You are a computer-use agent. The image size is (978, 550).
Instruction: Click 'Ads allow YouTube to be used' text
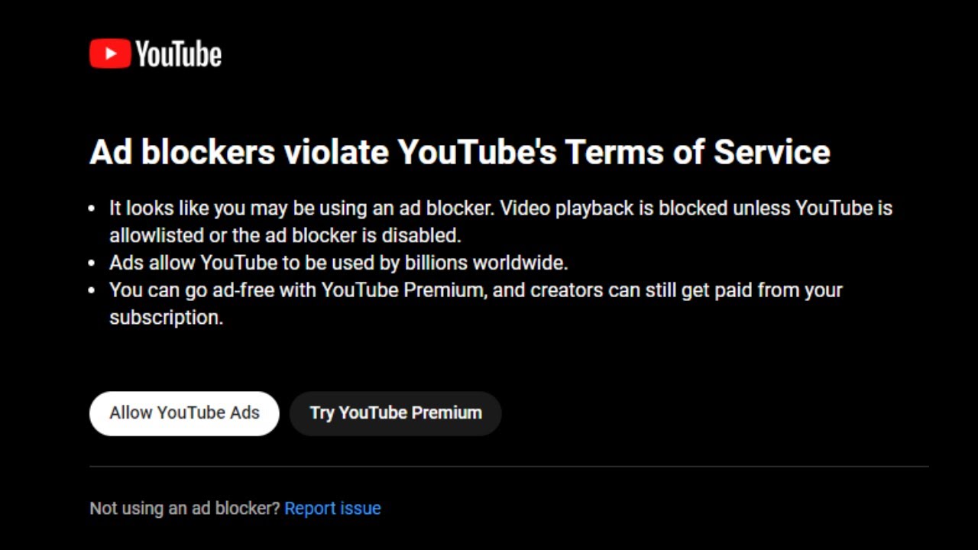(229, 264)
